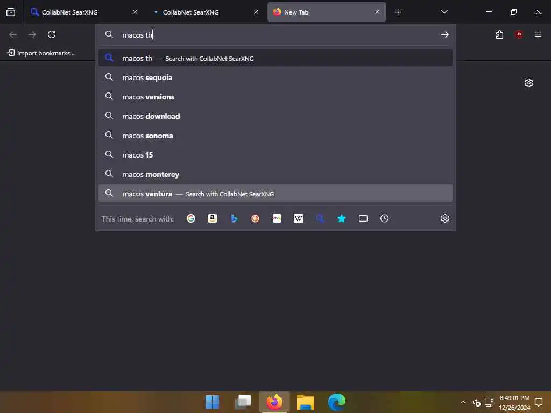Close the first CollabNet SearXNG tab
The height and width of the screenshot is (413, 551).
click(135, 12)
